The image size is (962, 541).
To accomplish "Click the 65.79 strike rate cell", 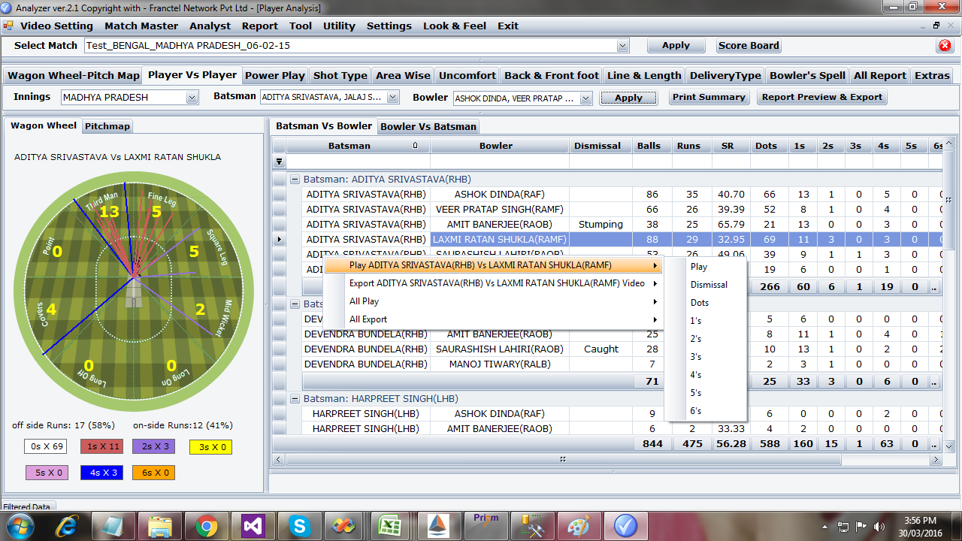I will 731,225.
